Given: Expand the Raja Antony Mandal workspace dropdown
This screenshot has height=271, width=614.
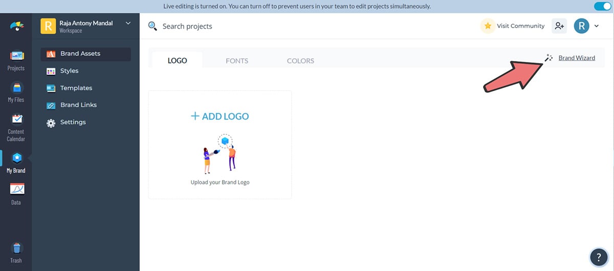Looking at the screenshot, I should tap(128, 23).
